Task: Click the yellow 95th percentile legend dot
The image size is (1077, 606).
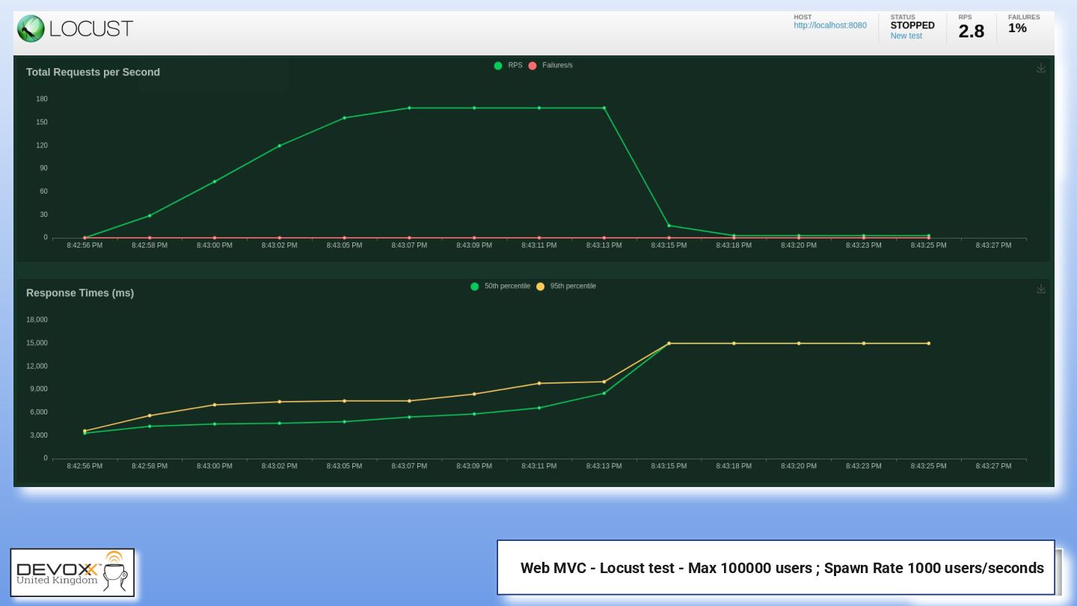Action: tap(540, 287)
